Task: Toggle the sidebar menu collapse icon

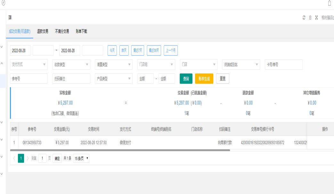Action: 10,17
